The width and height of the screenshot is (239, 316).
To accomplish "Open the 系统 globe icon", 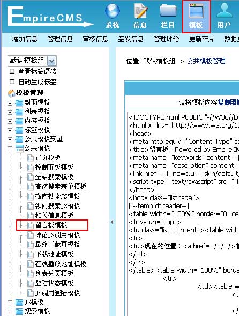I will 113,11.
